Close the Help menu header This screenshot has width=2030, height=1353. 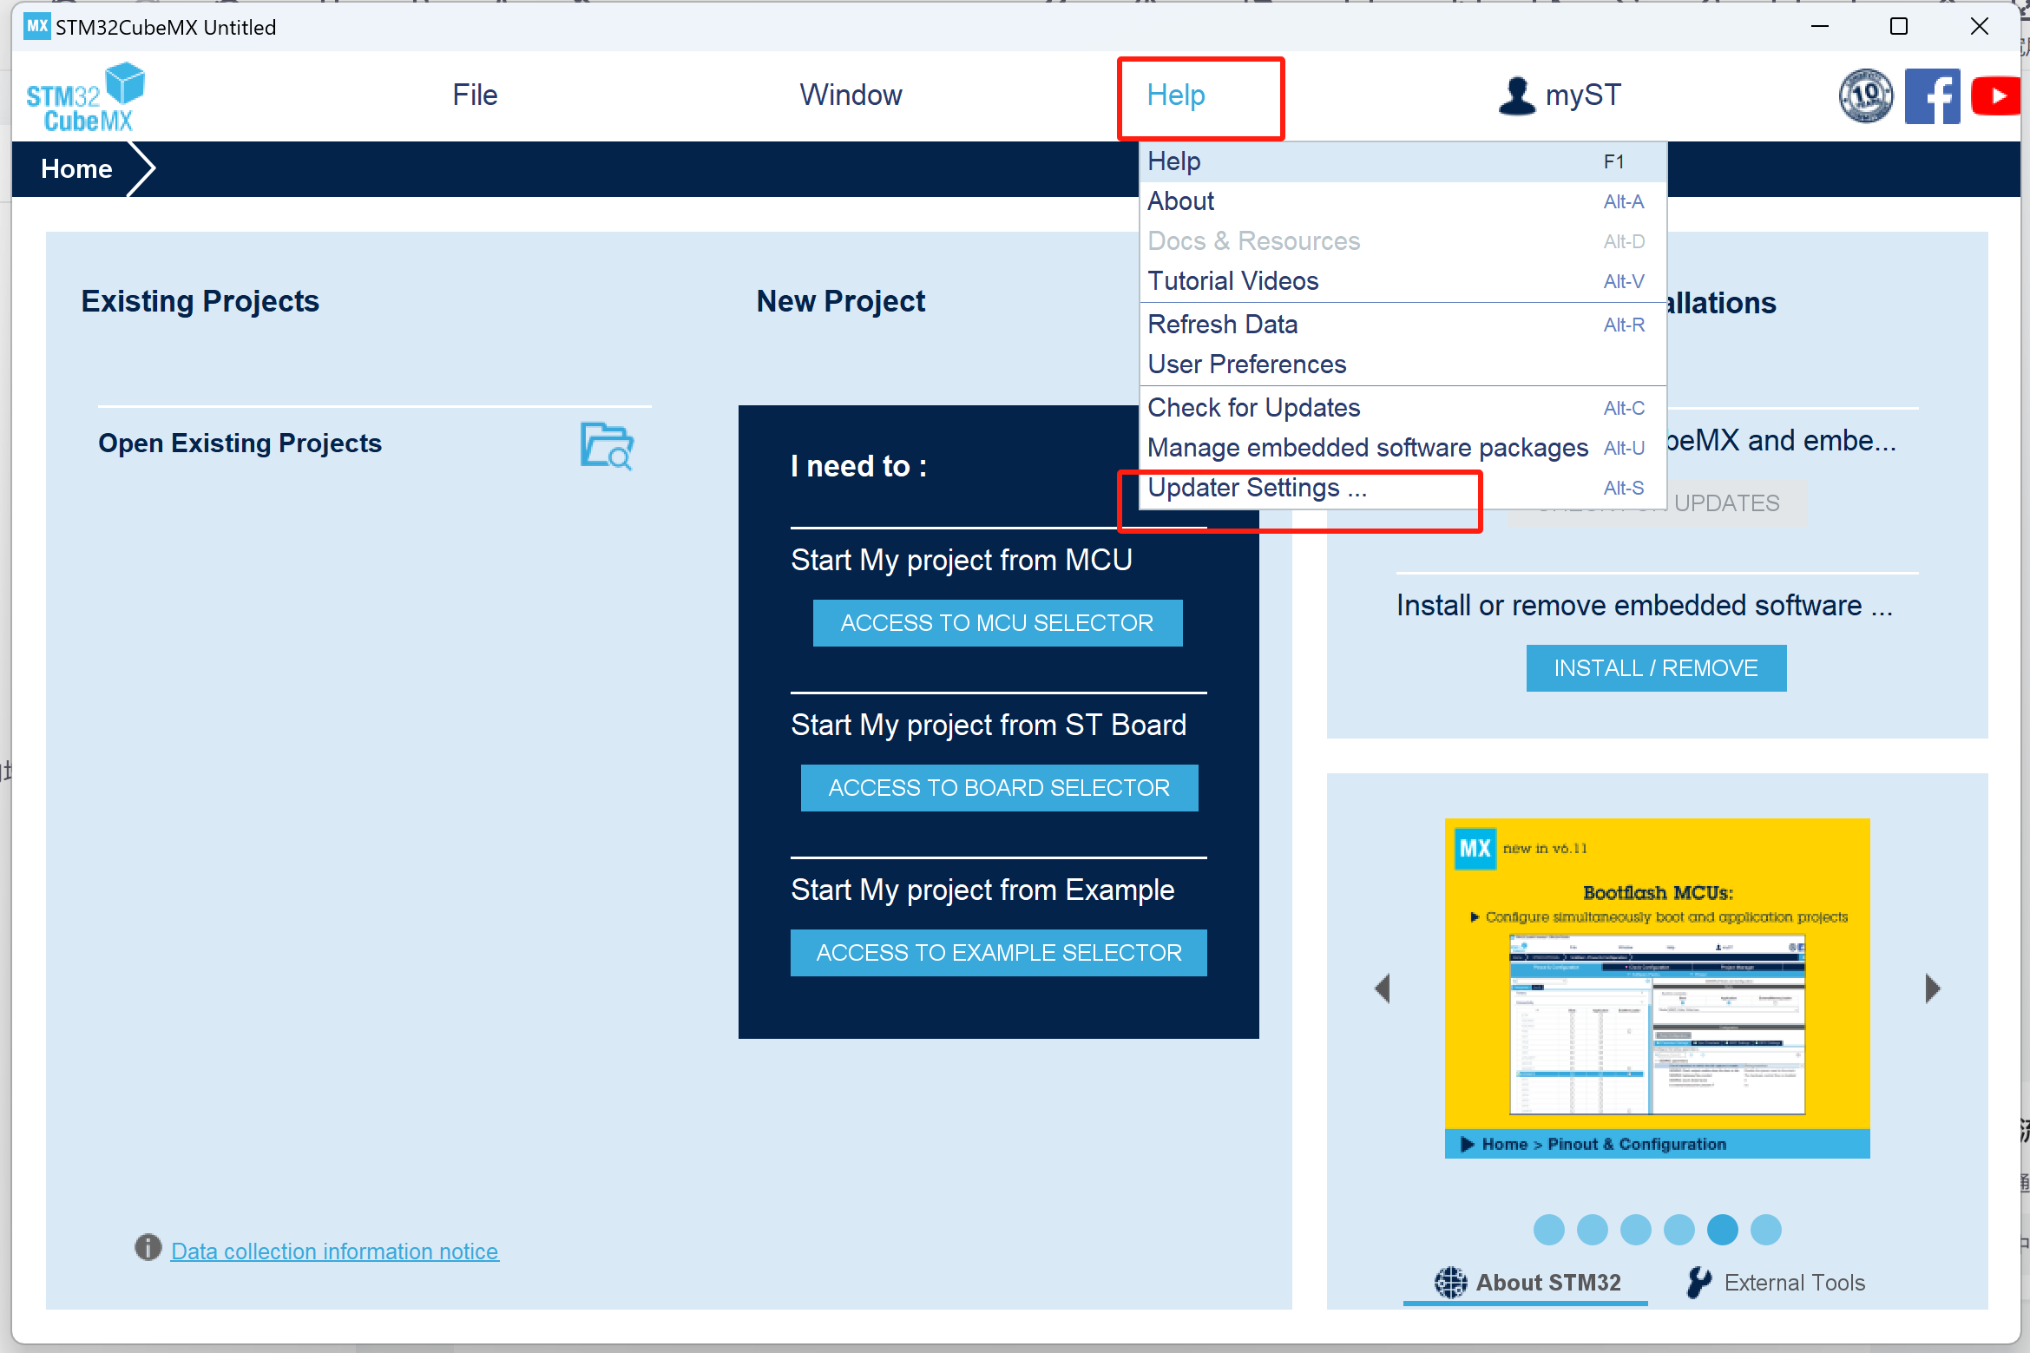[x=1176, y=95]
